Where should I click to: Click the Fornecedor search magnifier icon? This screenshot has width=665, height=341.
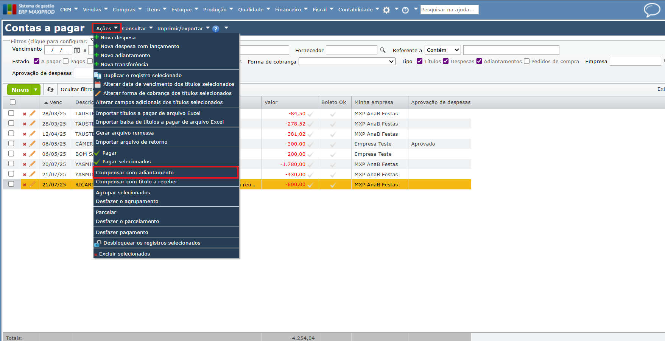coord(383,50)
